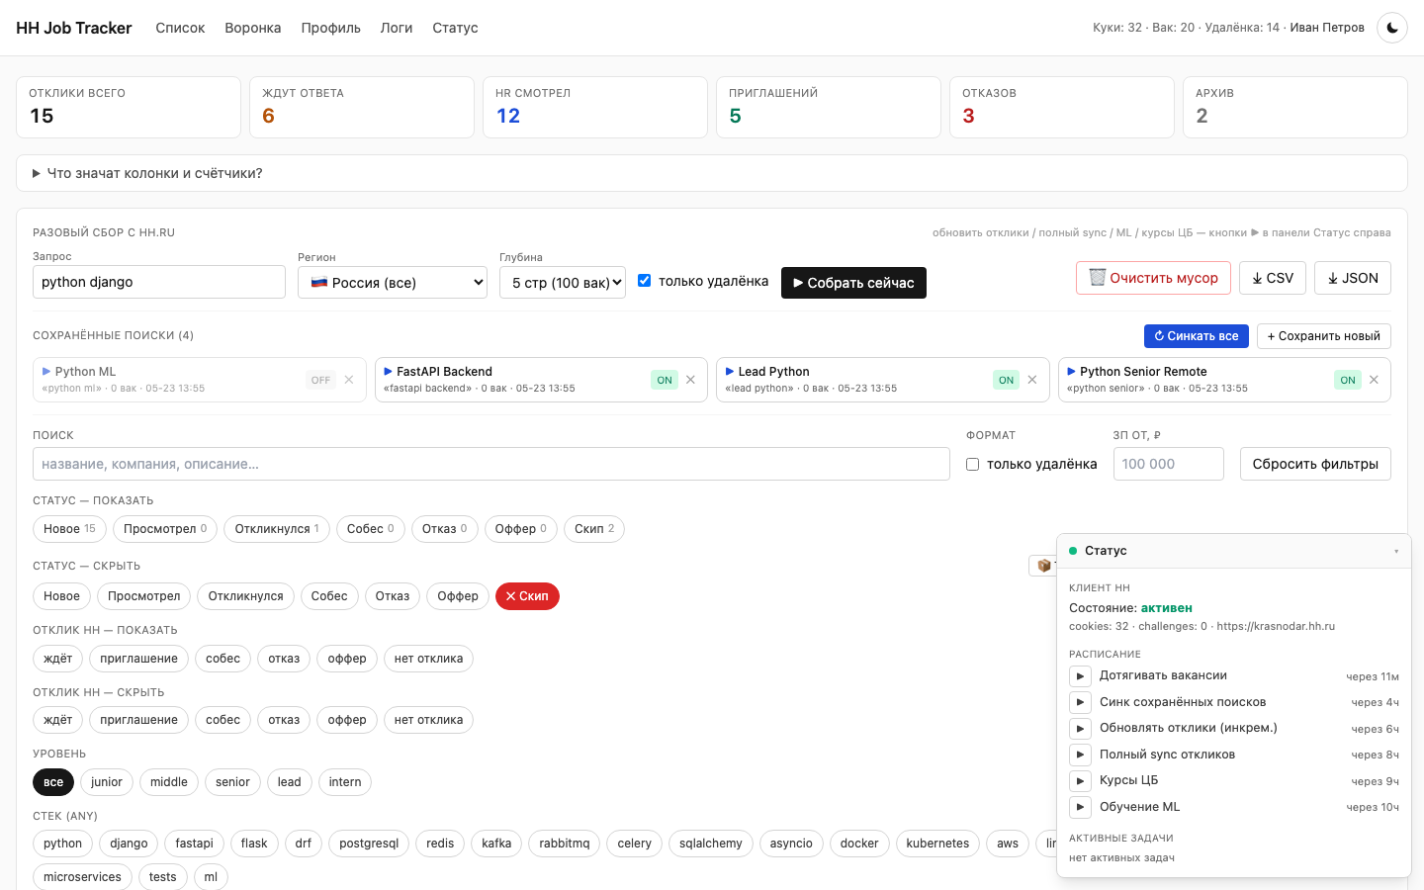Delete the Python Senior Remote saved search
1424x890 pixels.
pyautogui.click(x=1374, y=380)
